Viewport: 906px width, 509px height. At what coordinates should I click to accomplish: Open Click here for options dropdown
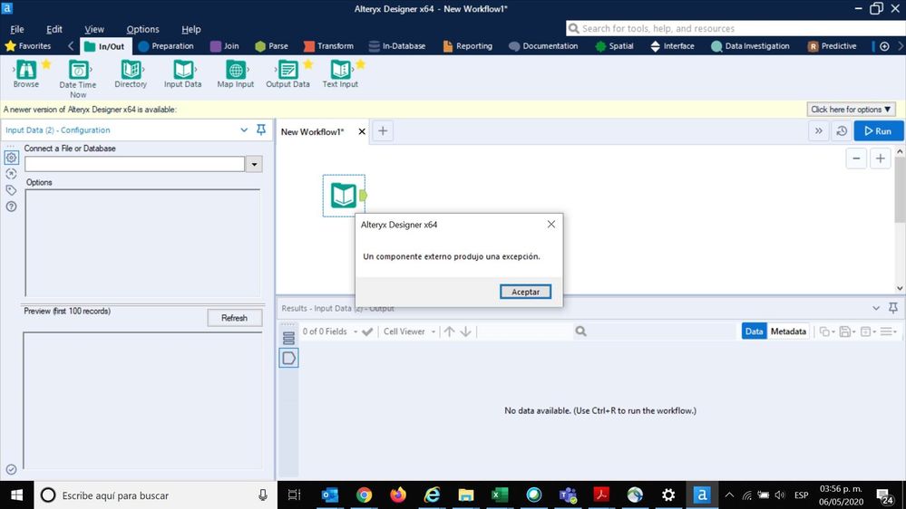(x=851, y=109)
